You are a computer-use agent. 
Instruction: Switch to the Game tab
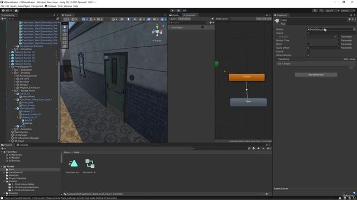[175, 15]
